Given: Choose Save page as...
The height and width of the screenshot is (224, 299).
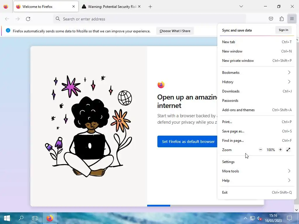Looking at the screenshot, I should (x=257, y=131).
